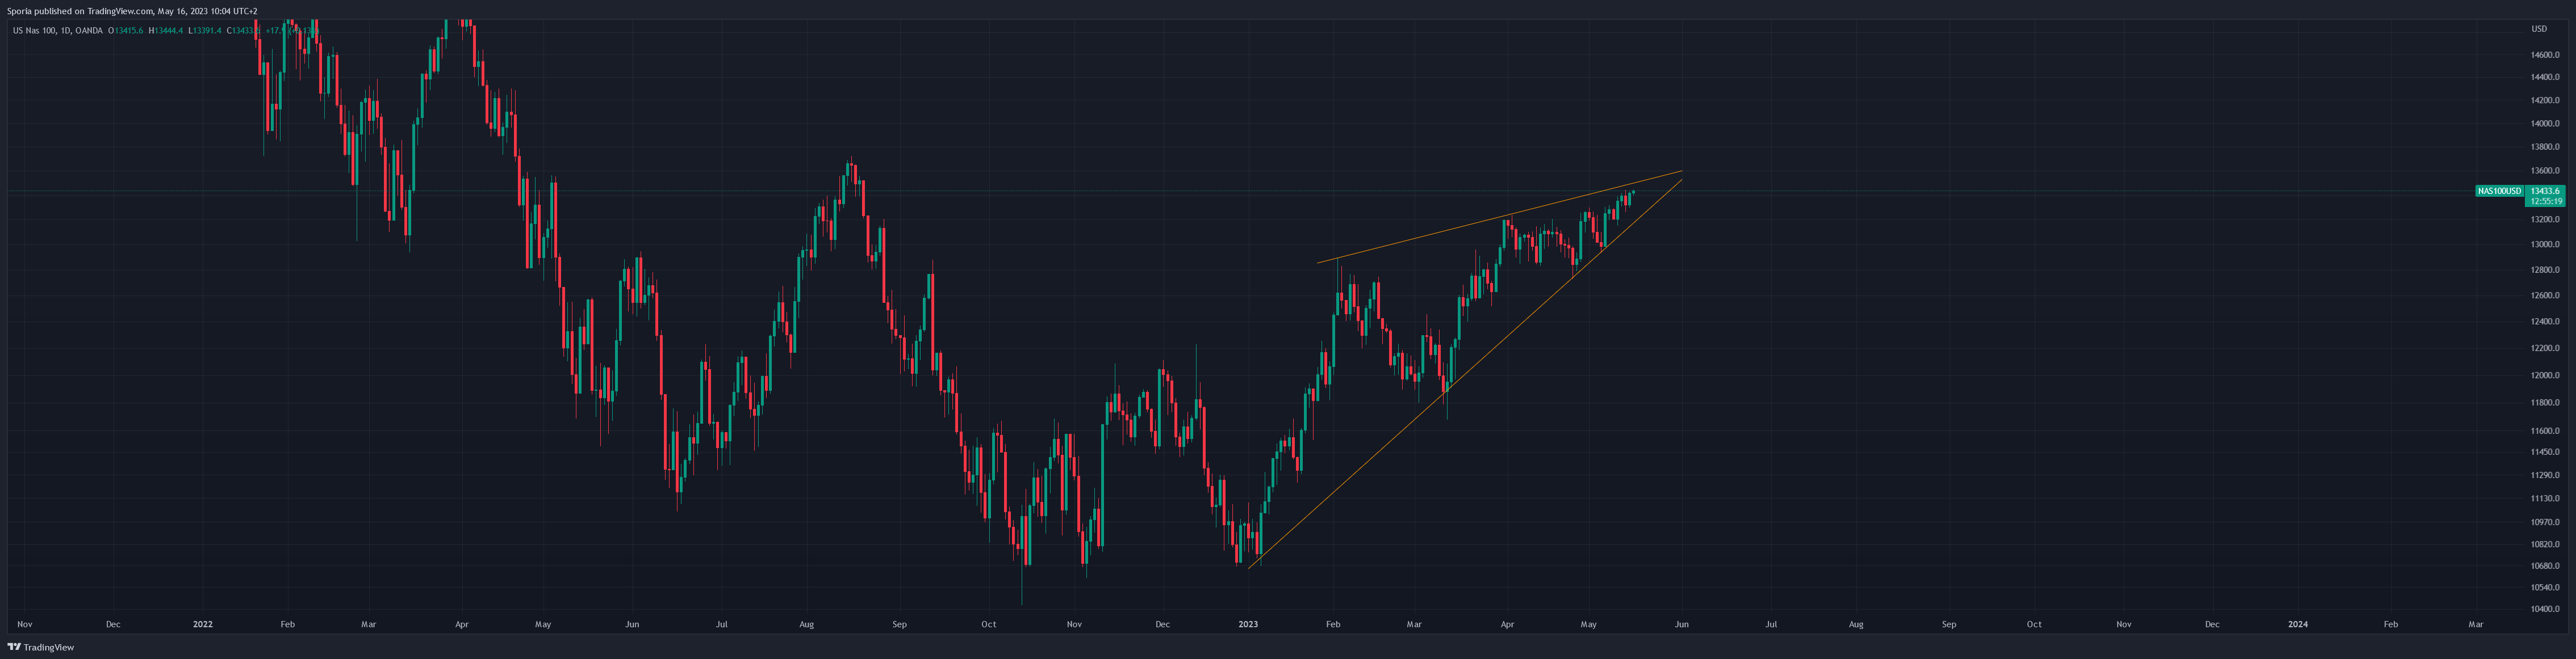Click the 11600.0 price axis label
Image resolution: width=2576 pixels, height=659 pixels.
2545,432
